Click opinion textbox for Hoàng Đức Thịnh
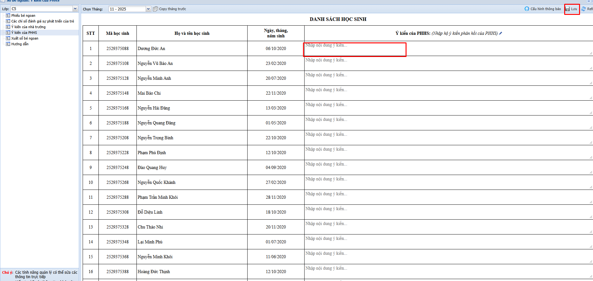The width and height of the screenshot is (593, 281). (x=449, y=272)
